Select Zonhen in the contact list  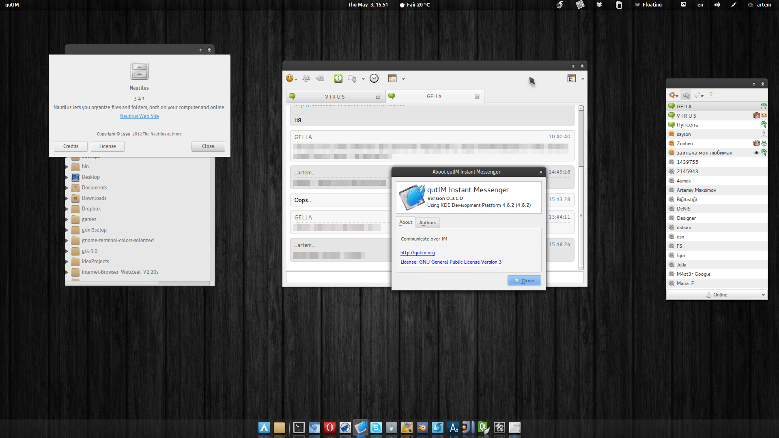717,144
